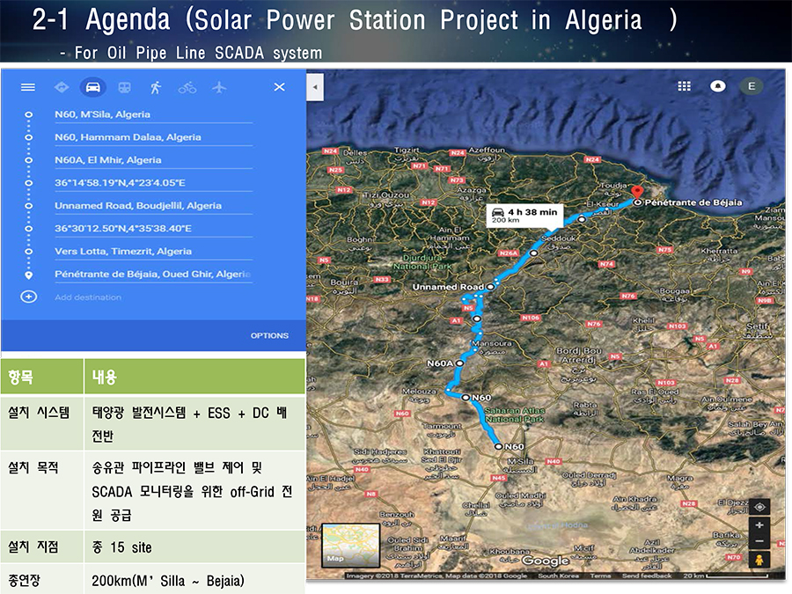
Task: Edit waypoint N60A, El Mhir, Algeria
Action: [x=153, y=160]
